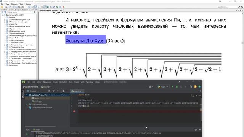Hide the Project panel with minus icon

68,91
